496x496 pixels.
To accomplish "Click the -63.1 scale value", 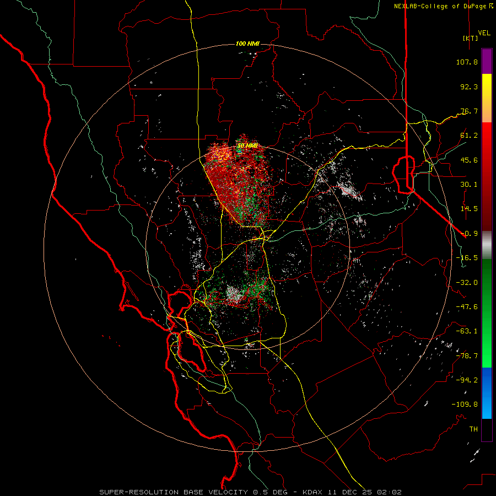I will 467,331.
